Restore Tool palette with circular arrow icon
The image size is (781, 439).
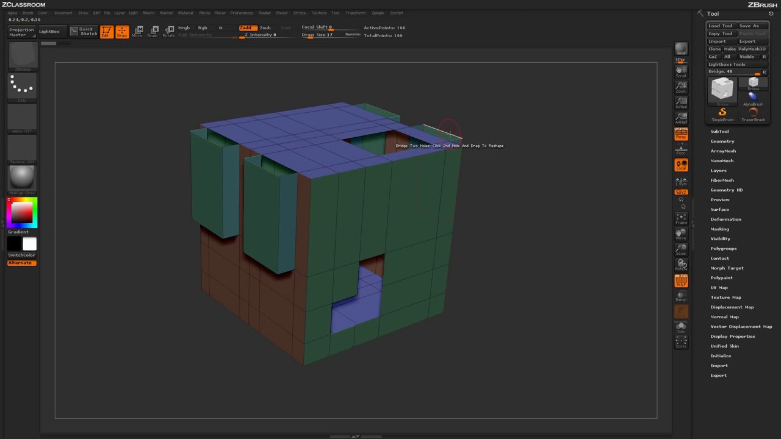pyautogui.click(x=771, y=13)
